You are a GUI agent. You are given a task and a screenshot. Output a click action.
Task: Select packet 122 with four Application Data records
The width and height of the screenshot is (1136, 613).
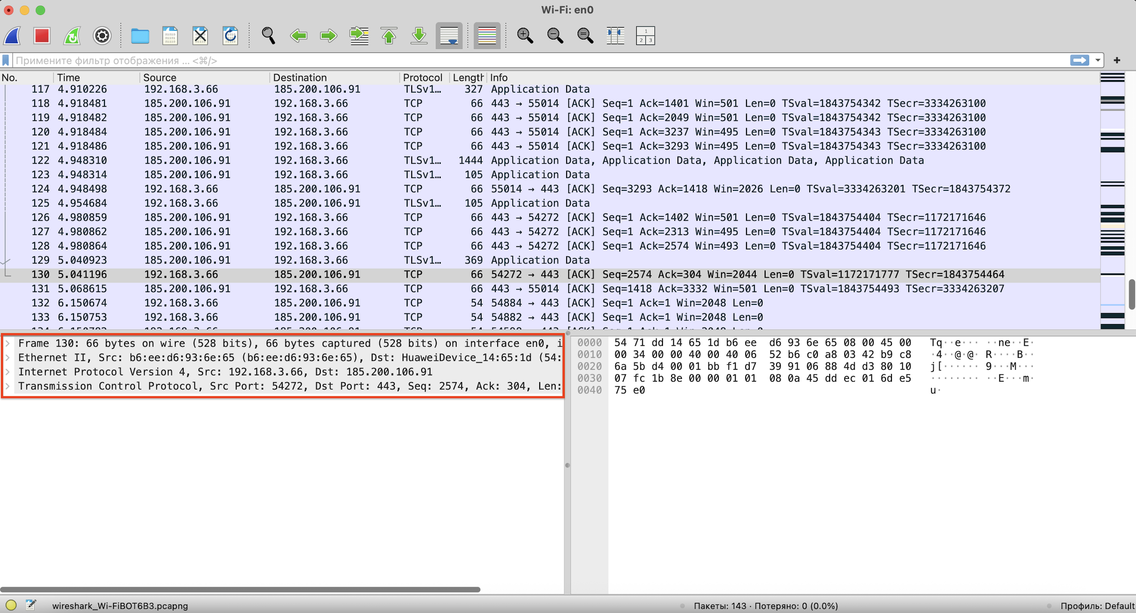(x=318, y=160)
